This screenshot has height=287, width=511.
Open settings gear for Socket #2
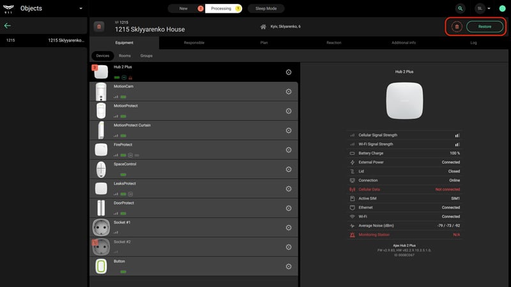click(289, 247)
